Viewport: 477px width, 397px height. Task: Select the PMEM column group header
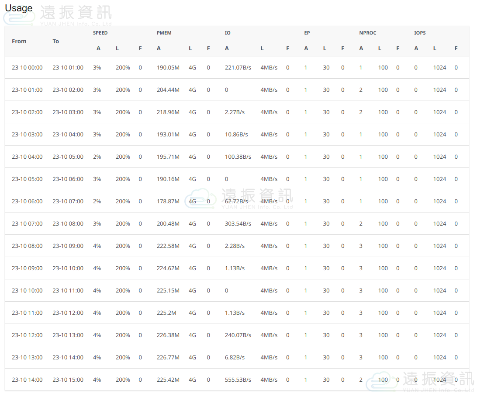click(x=164, y=33)
